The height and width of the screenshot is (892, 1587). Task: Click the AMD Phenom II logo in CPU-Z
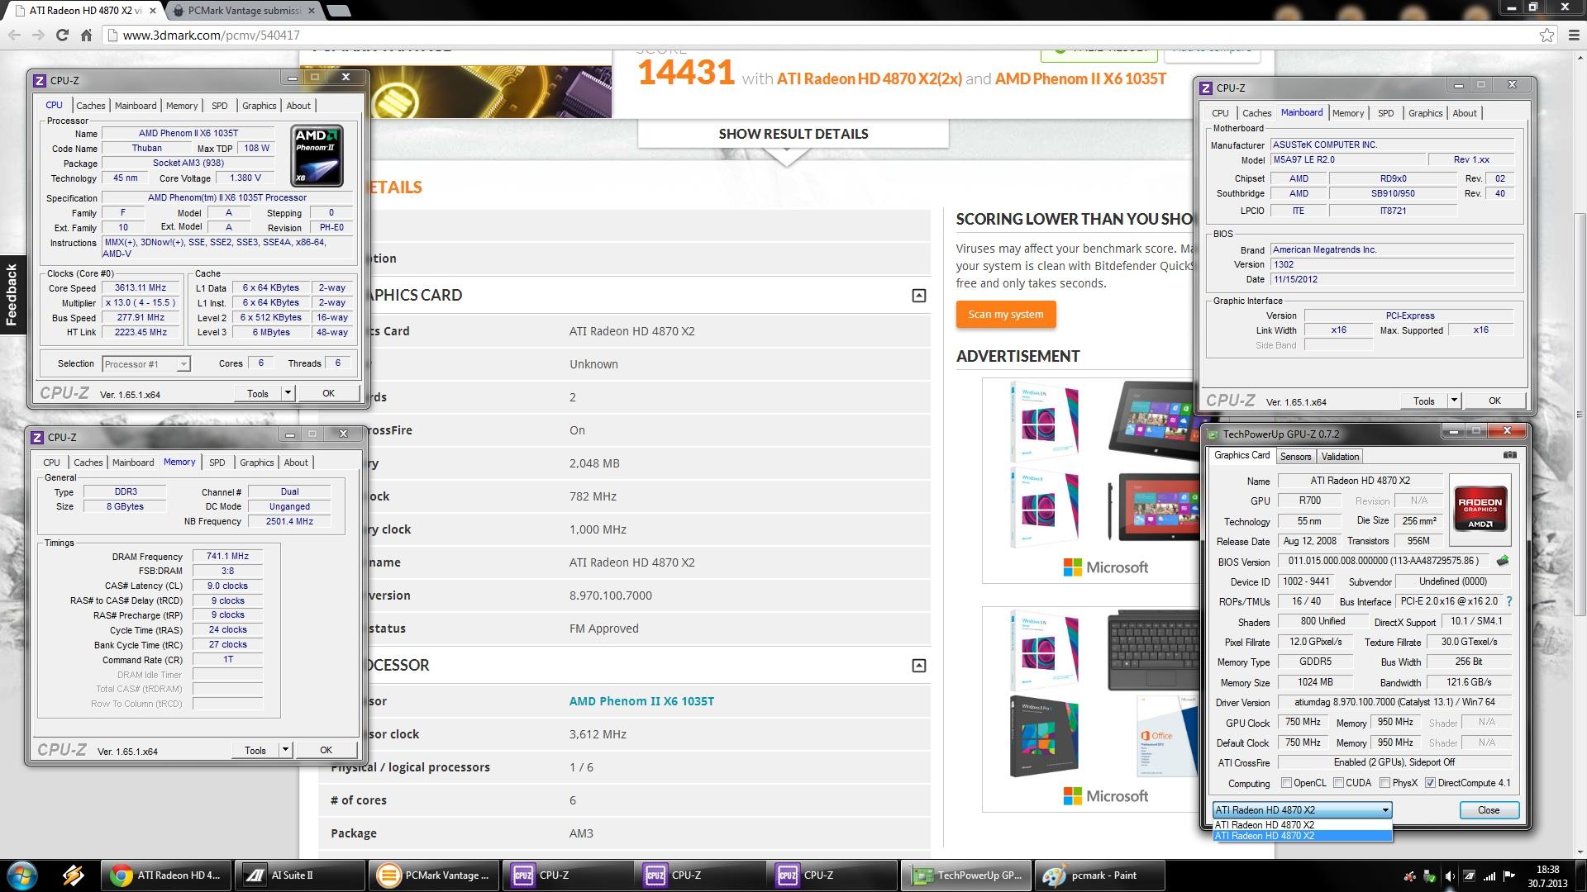[317, 155]
